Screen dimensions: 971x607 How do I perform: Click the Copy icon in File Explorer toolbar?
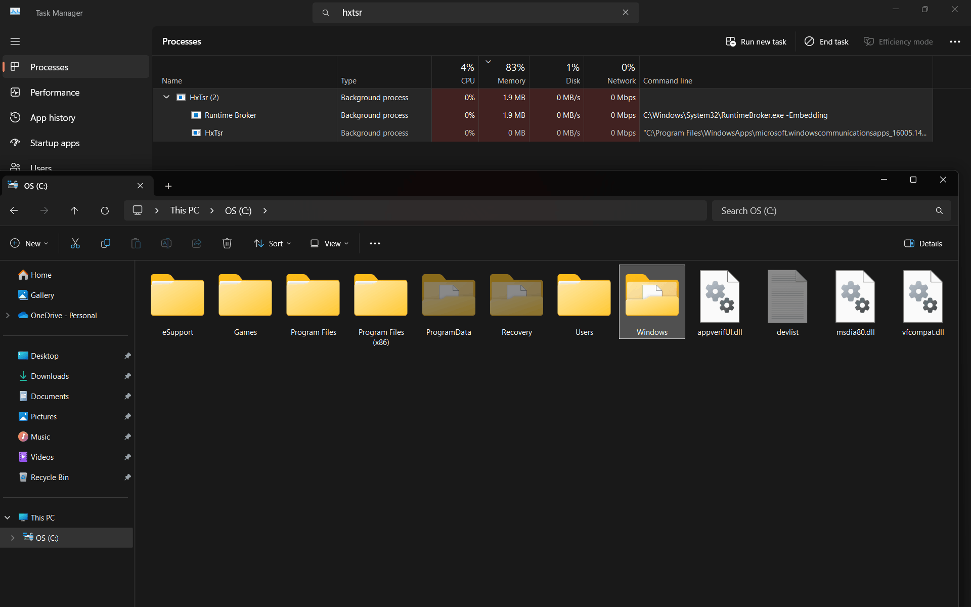click(x=105, y=243)
